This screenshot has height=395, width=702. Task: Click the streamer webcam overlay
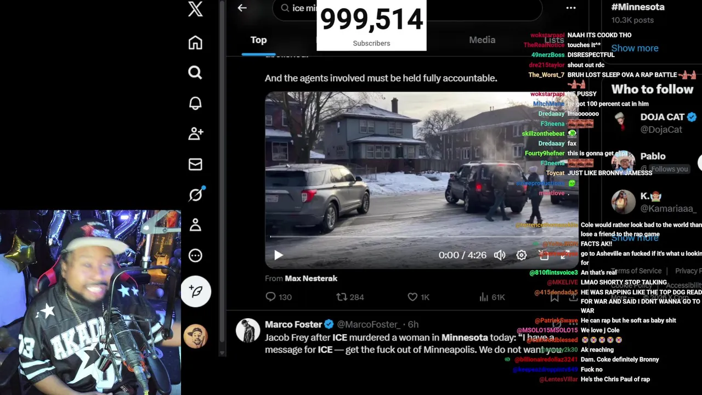pyautogui.click(x=90, y=302)
